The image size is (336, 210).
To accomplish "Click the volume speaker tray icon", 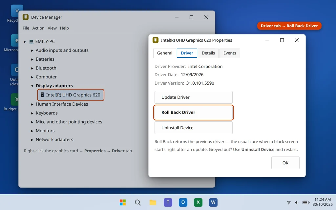I will tap(297, 202).
